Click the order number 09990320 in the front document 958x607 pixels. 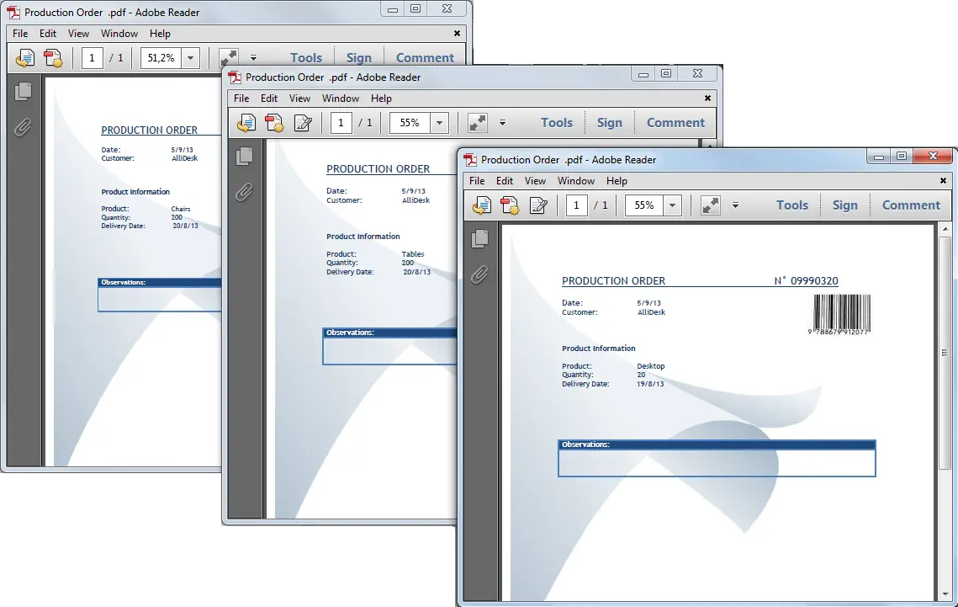tap(814, 281)
